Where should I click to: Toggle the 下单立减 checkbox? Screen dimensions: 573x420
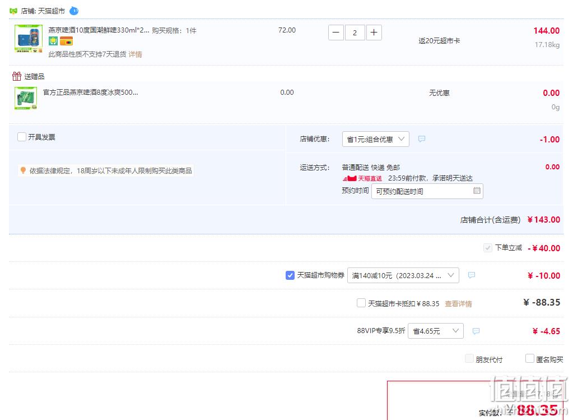[488, 248]
